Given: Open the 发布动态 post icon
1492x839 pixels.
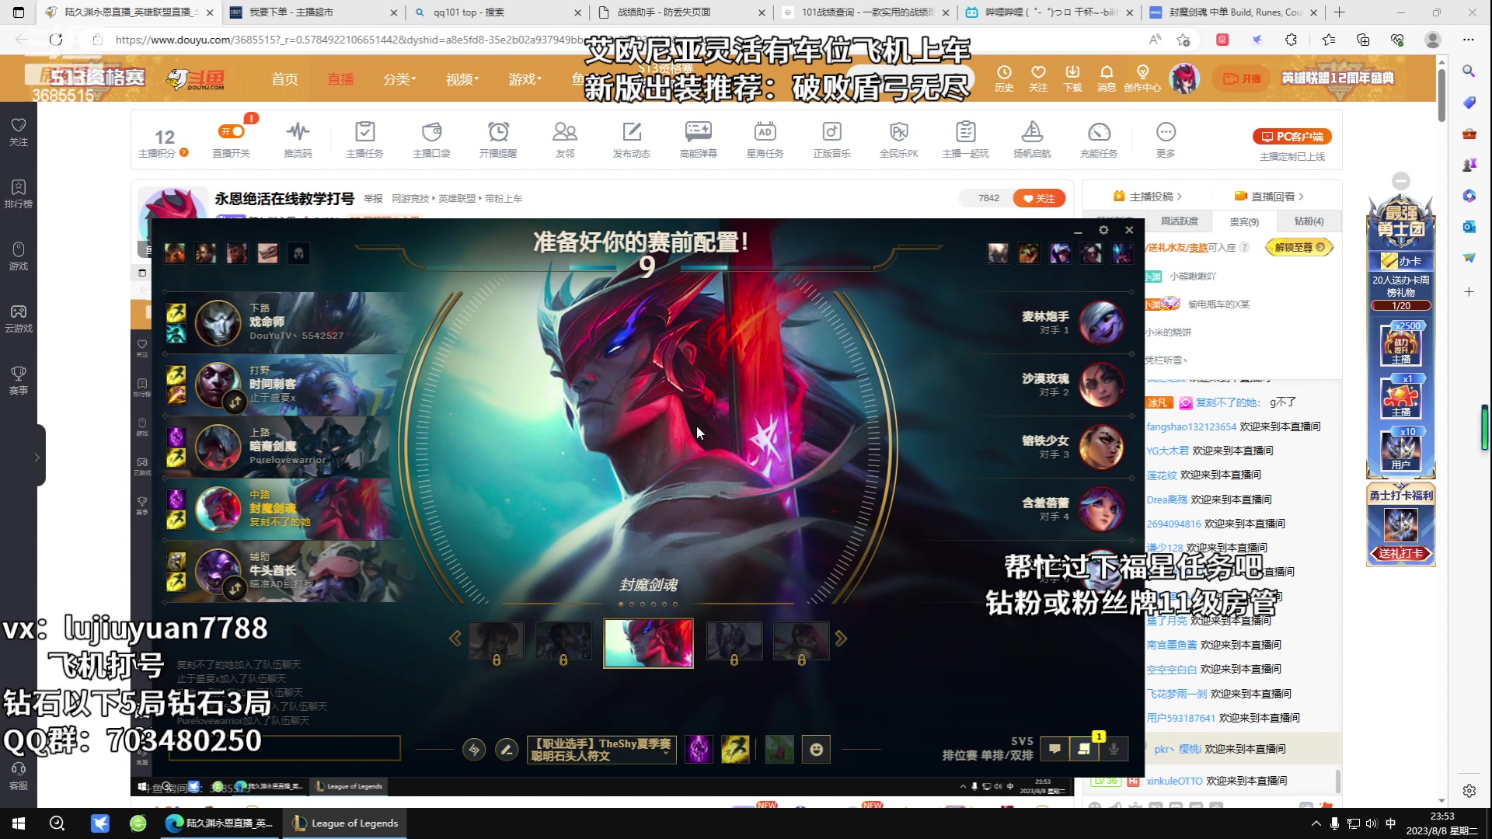Looking at the screenshot, I should click(632, 132).
